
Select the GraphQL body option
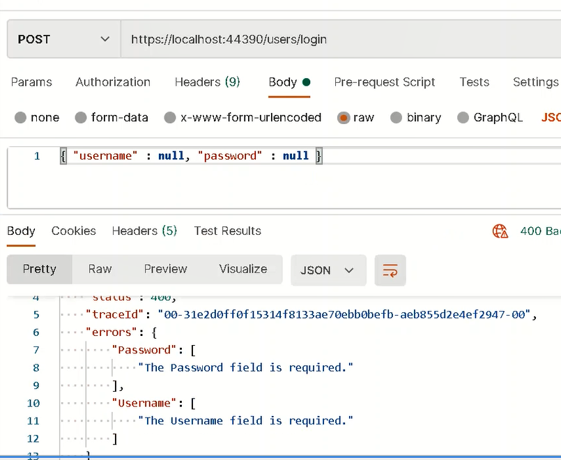coord(463,117)
